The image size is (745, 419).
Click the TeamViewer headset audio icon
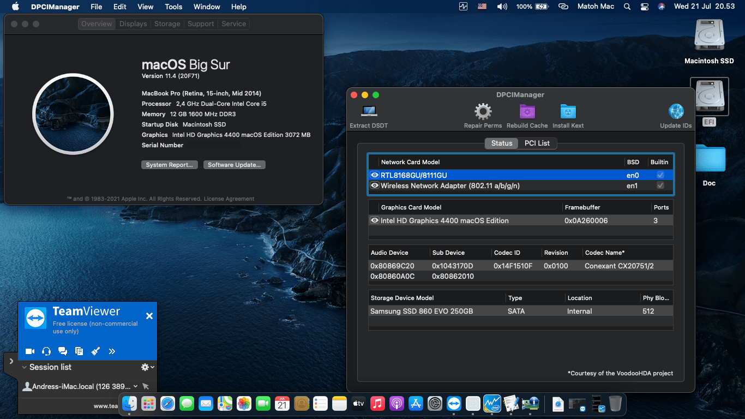[x=46, y=351]
